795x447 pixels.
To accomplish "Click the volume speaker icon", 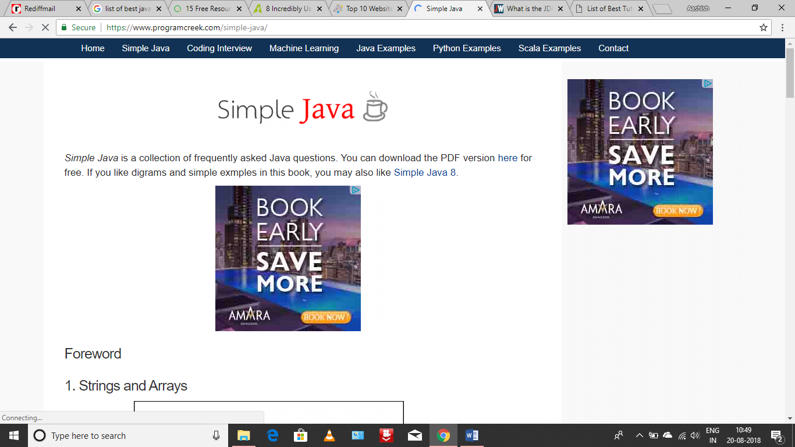I will click(x=695, y=435).
